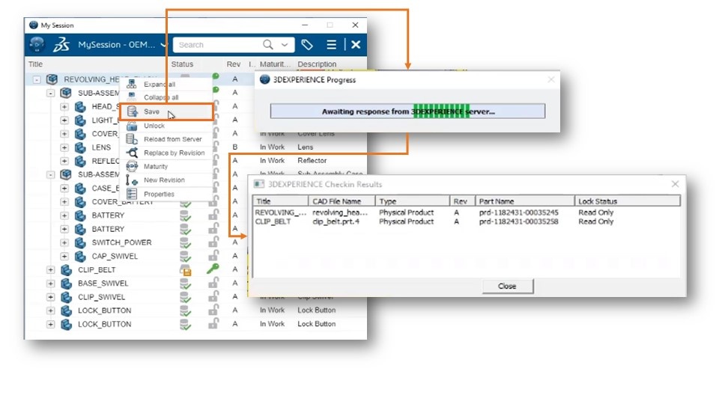Screen dimensions: 719x404
Task: Click the CLIP_BELT modified status icon
Action: [x=185, y=270]
